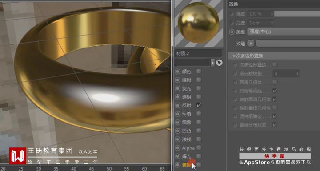Open the 类型 dropdown showing 强度(中心)
The image size is (320, 171).
284,32
